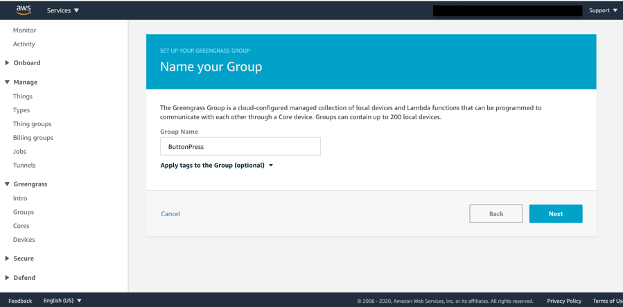Image resolution: width=623 pixels, height=307 pixels.
Task: Click the Back button
Action: [x=496, y=213]
